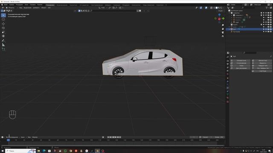Viewport: 273px width, 153px height.
Task: Open the Воспроизведение dropdown in timeline
Action: coord(13,137)
